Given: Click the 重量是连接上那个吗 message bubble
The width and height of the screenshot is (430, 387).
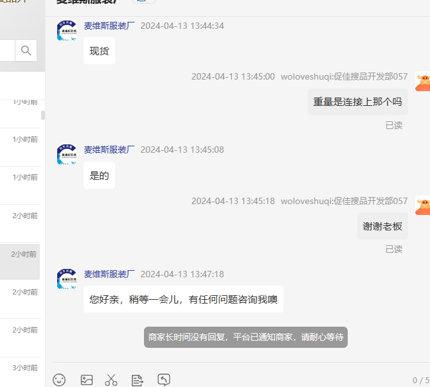Looking at the screenshot, I should tap(358, 101).
